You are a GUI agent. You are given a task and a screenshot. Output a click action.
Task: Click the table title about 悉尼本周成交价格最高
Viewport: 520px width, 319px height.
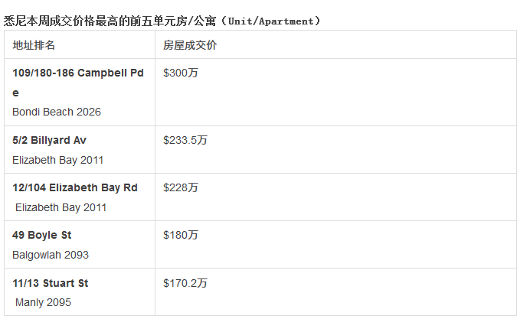162,21
